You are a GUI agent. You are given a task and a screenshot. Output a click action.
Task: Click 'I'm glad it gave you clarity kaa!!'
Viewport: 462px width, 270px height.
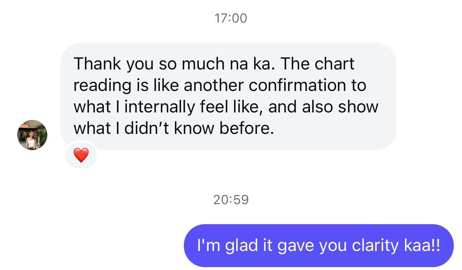(x=319, y=245)
